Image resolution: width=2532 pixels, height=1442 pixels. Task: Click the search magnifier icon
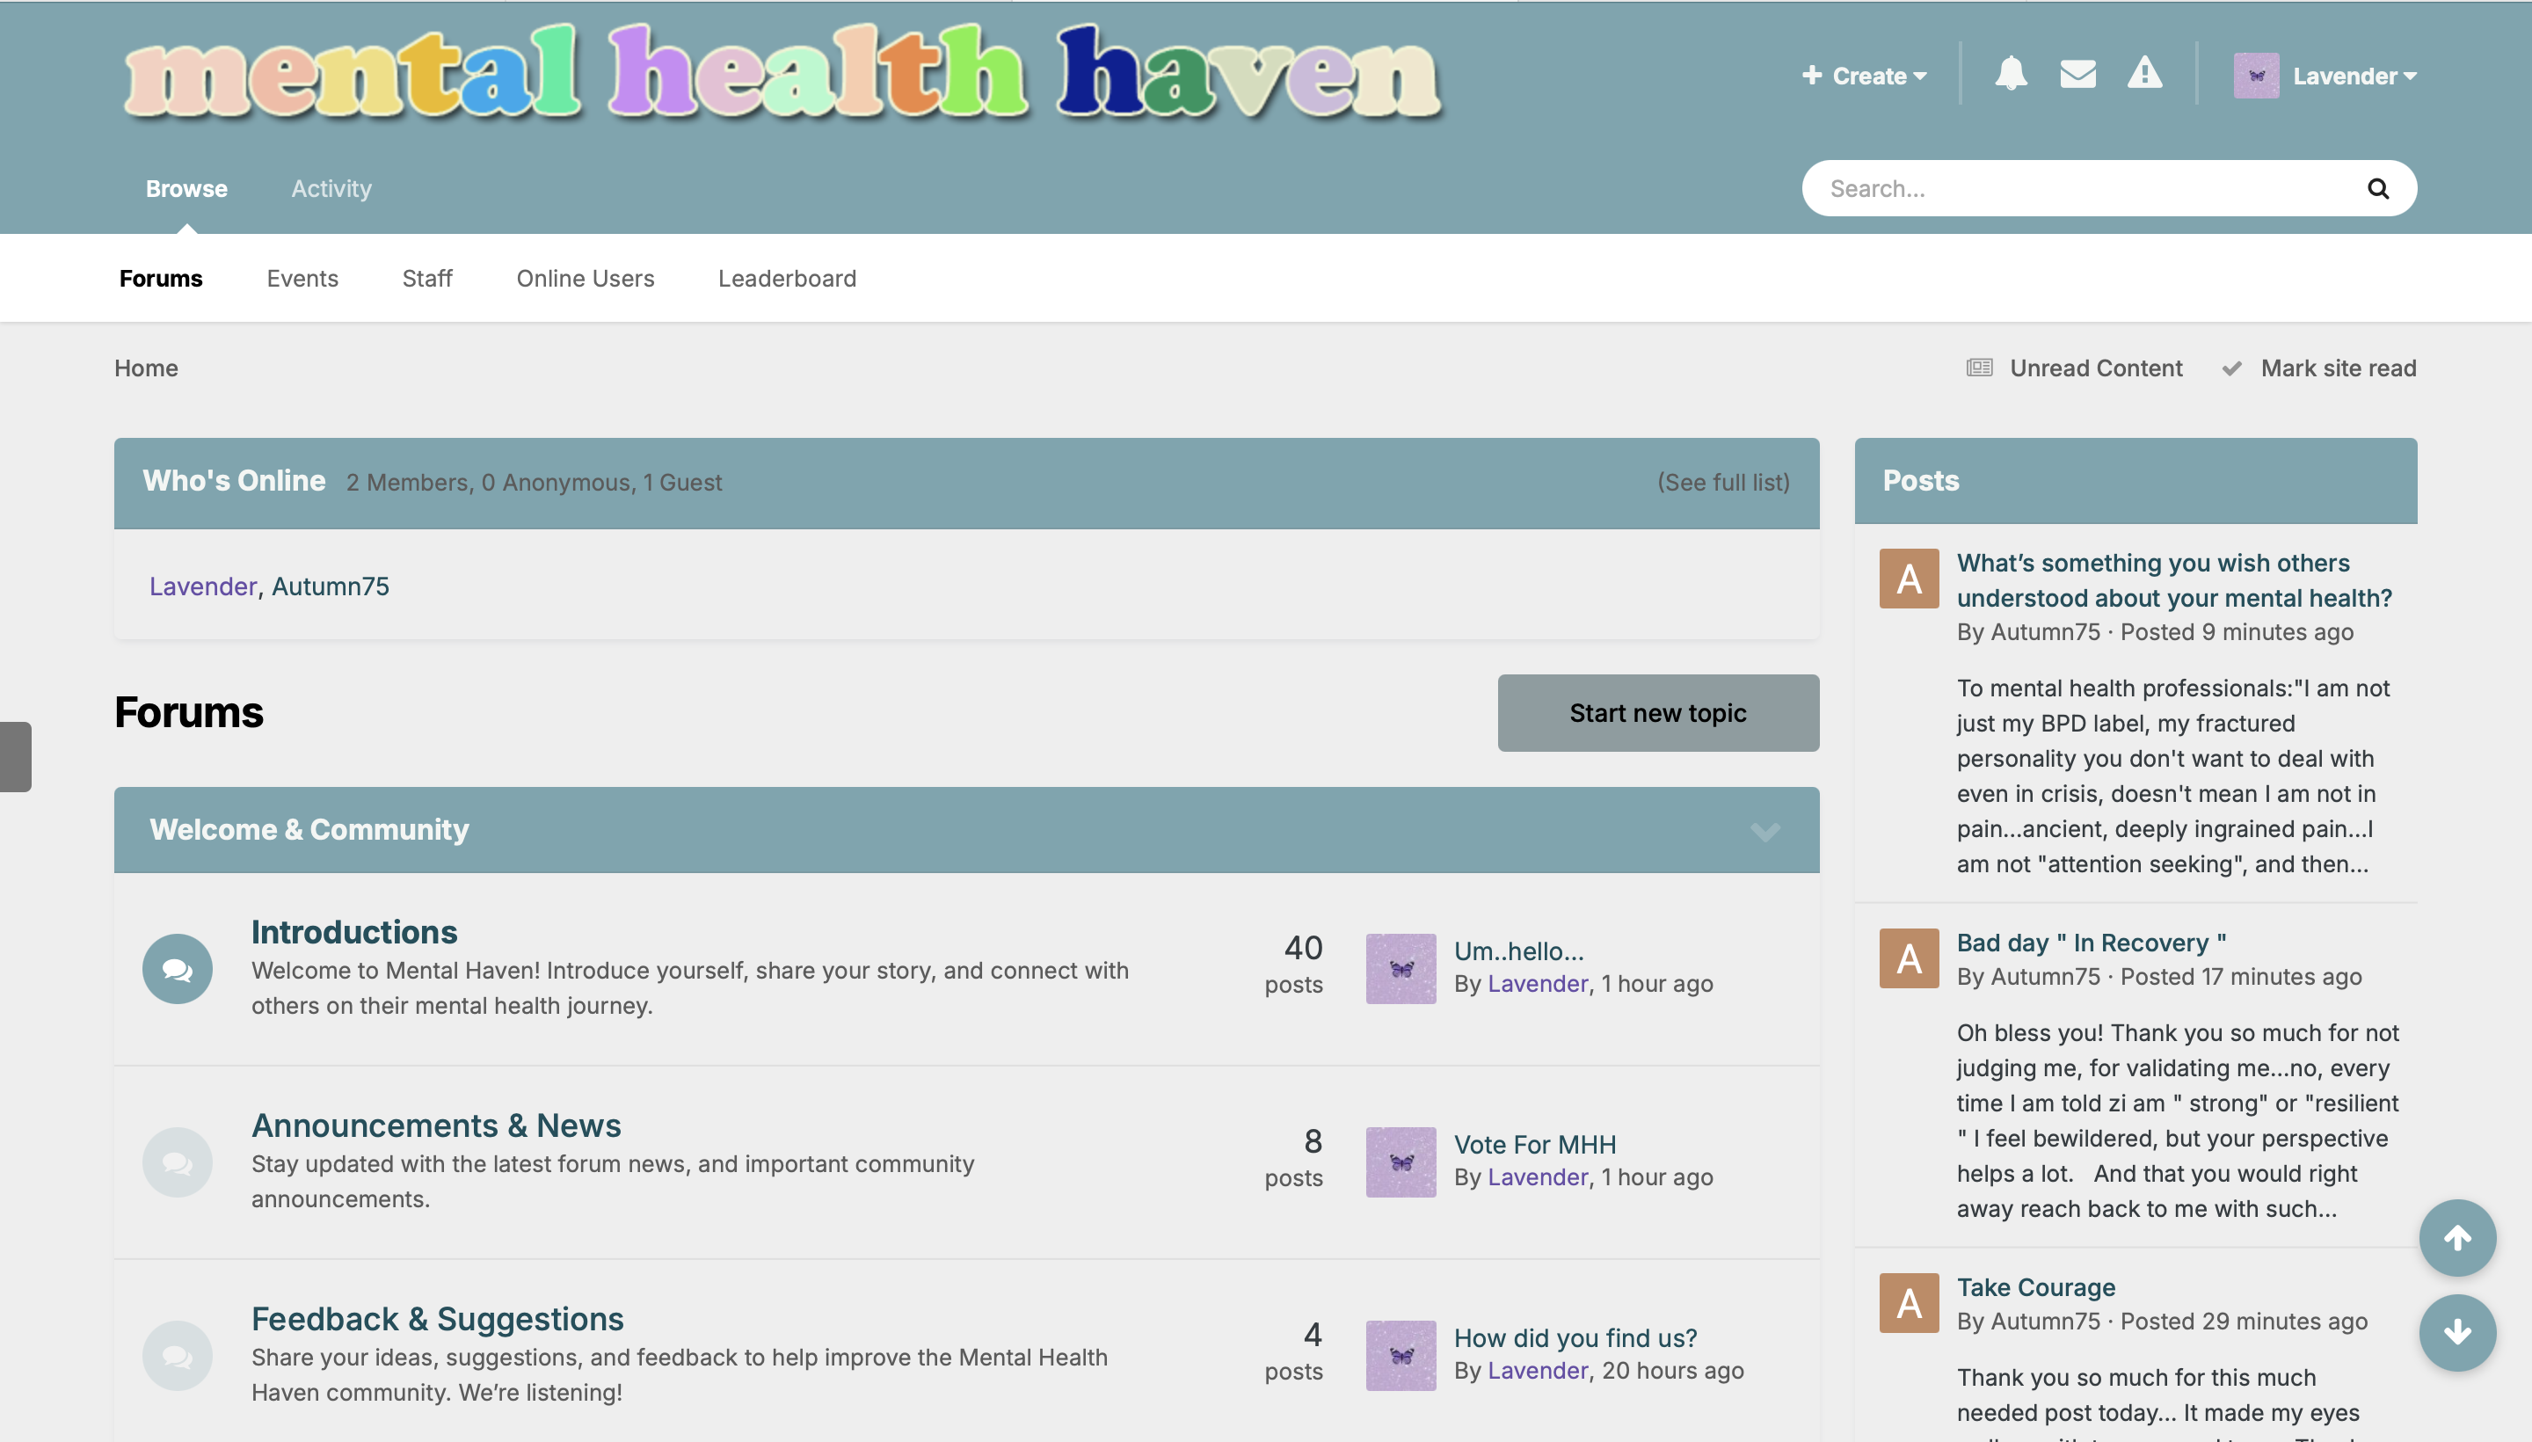point(2377,188)
